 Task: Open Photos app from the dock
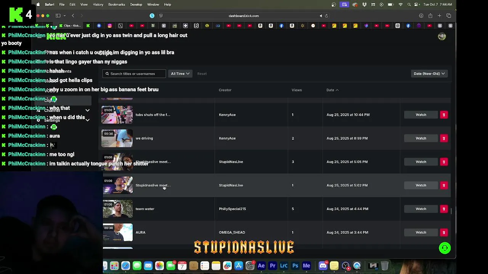pos(159,266)
